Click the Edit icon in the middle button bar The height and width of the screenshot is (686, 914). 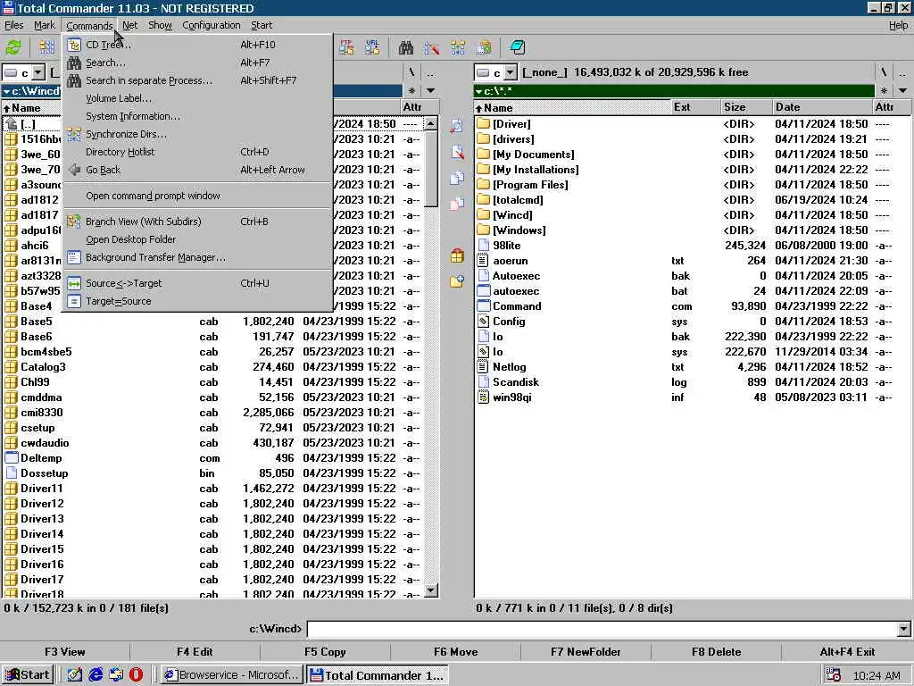[x=457, y=152]
